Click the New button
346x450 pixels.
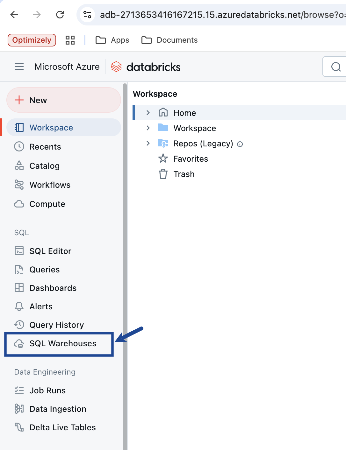[64, 100]
